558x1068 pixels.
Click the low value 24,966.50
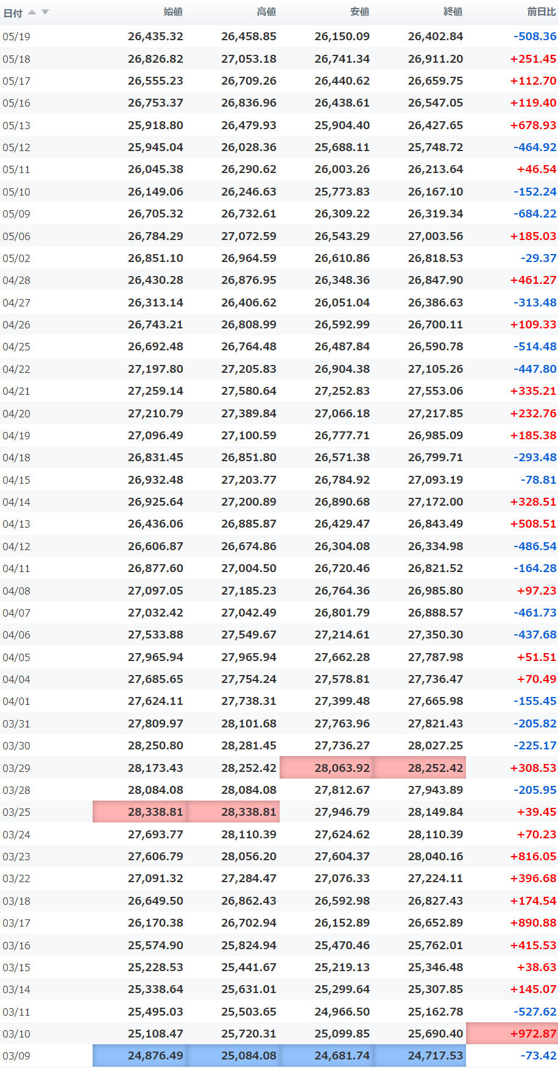342,1012
